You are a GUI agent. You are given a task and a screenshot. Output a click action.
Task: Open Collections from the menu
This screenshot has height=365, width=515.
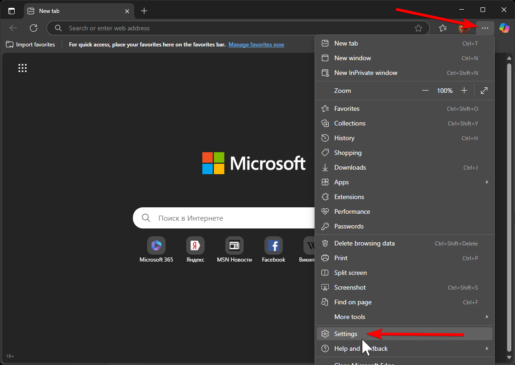(x=405, y=123)
